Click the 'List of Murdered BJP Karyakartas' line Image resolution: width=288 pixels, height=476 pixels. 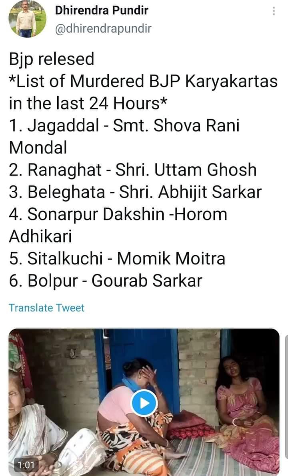(143, 81)
